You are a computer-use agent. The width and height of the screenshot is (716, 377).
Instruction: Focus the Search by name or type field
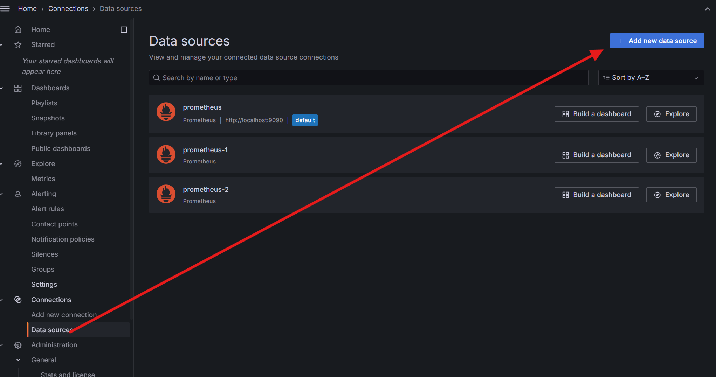369,78
